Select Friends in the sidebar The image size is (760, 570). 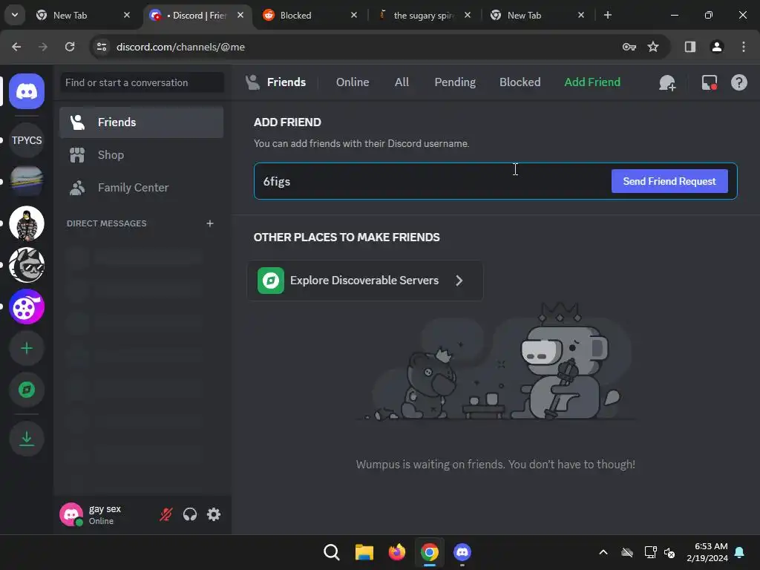pos(141,122)
